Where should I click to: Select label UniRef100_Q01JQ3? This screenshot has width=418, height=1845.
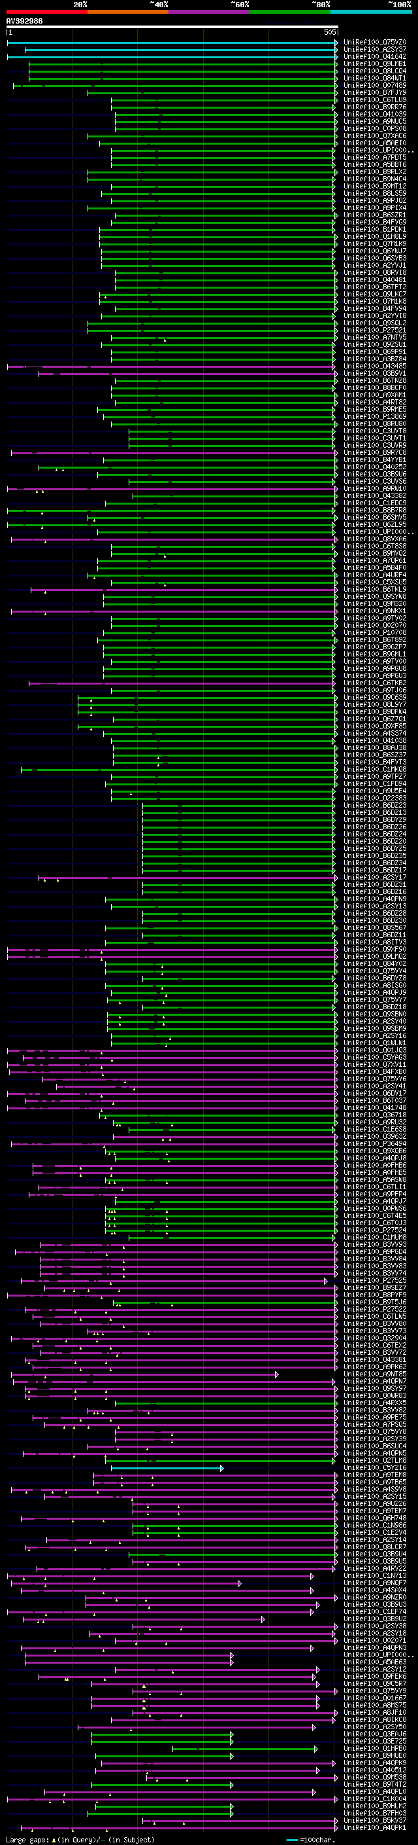click(375, 1050)
